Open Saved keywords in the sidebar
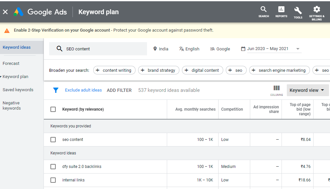This screenshot has width=330, height=189. click(x=18, y=90)
